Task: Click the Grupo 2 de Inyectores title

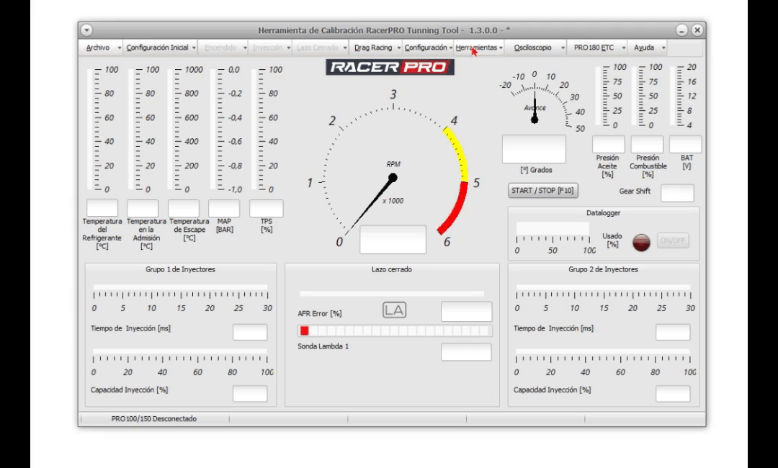Action: (x=604, y=269)
